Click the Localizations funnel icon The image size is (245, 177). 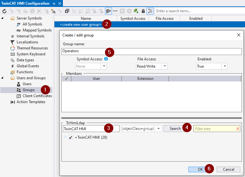pyautogui.click(x=13, y=42)
